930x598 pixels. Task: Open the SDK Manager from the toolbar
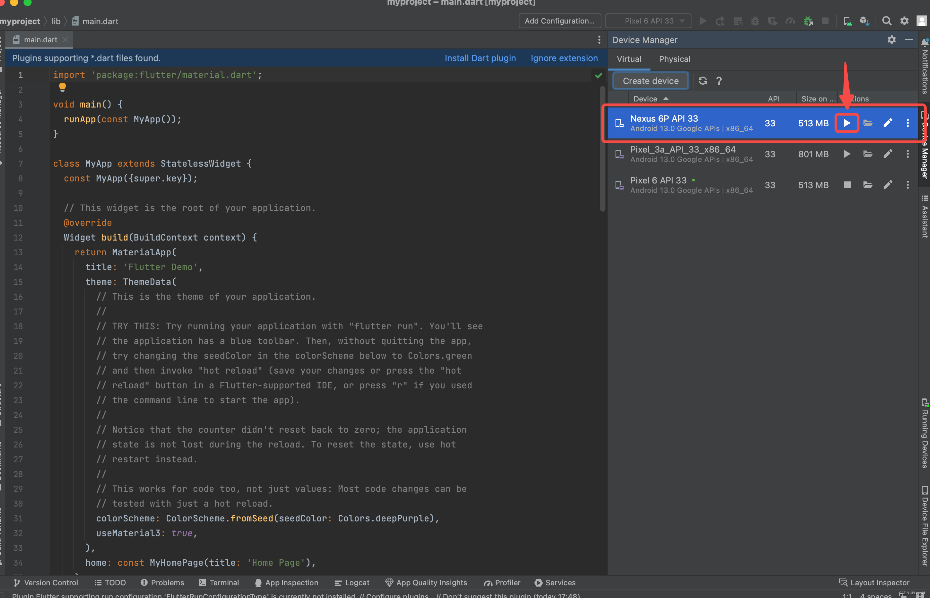tap(864, 21)
